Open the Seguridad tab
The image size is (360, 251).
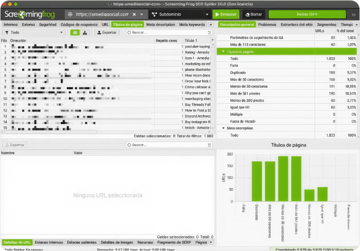48,25
